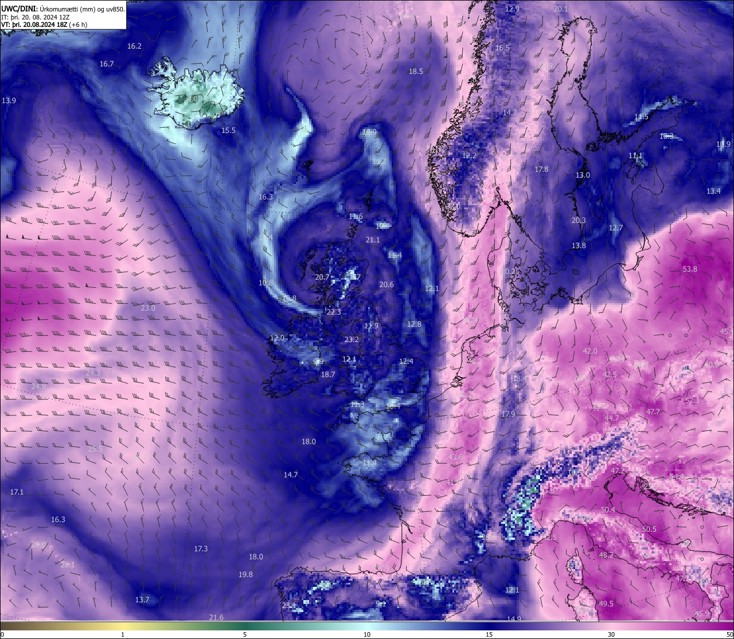Click the 10.9 value at right edge

pos(724,144)
